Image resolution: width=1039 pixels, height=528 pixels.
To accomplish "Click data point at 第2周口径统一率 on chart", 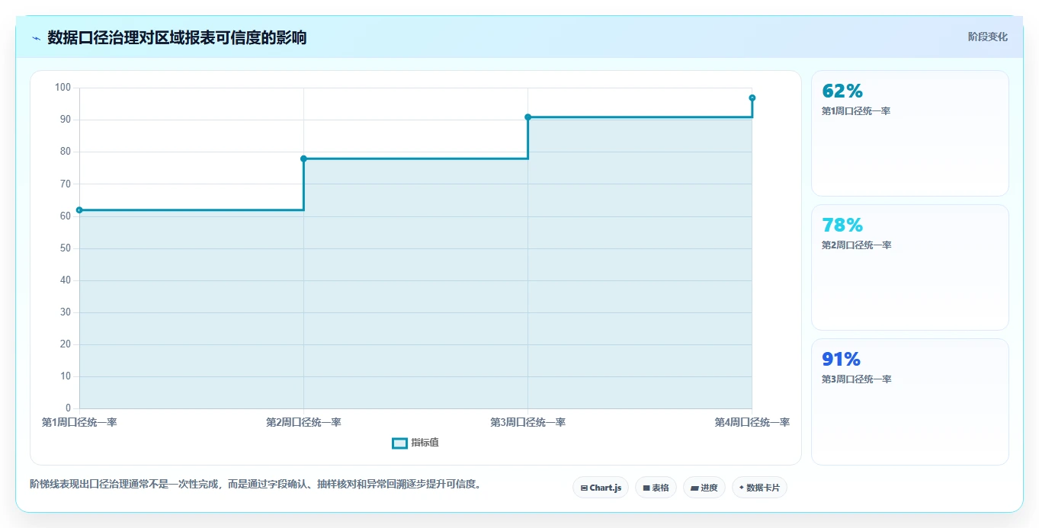I will click(303, 158).
